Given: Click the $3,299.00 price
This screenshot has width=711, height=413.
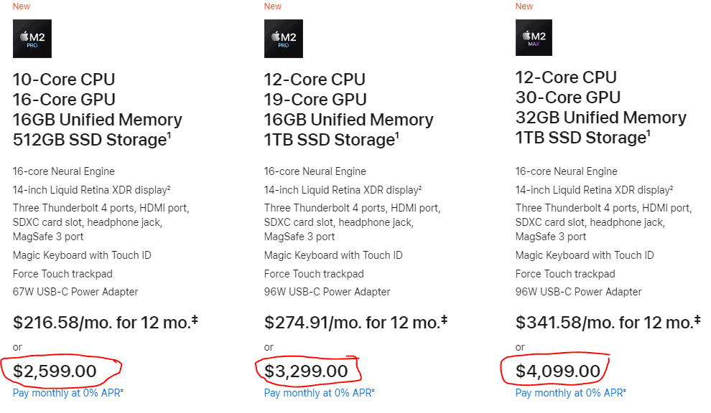Looking at the screenshot, I should click(x=306, y=371).
